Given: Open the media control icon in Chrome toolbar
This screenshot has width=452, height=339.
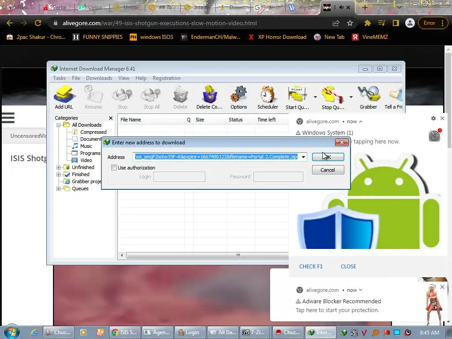Looking at the screenshot, I should tap(382, 23).
